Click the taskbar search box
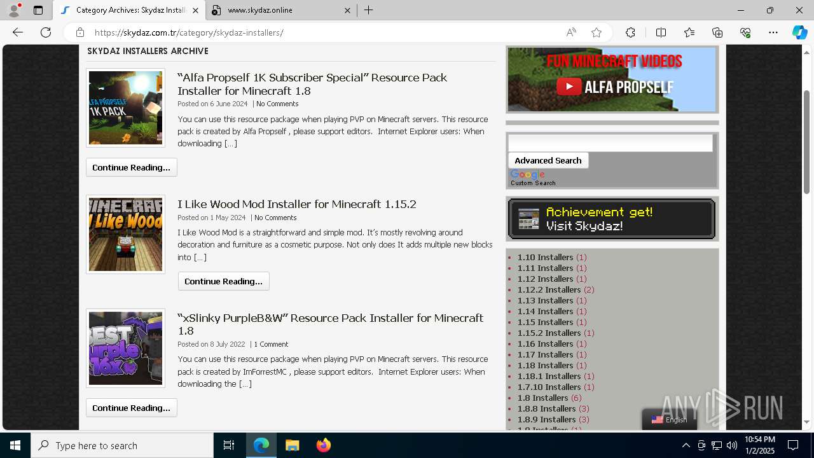Image resolution: width=814 pixels, height=458 pixels. coord(122,445)
